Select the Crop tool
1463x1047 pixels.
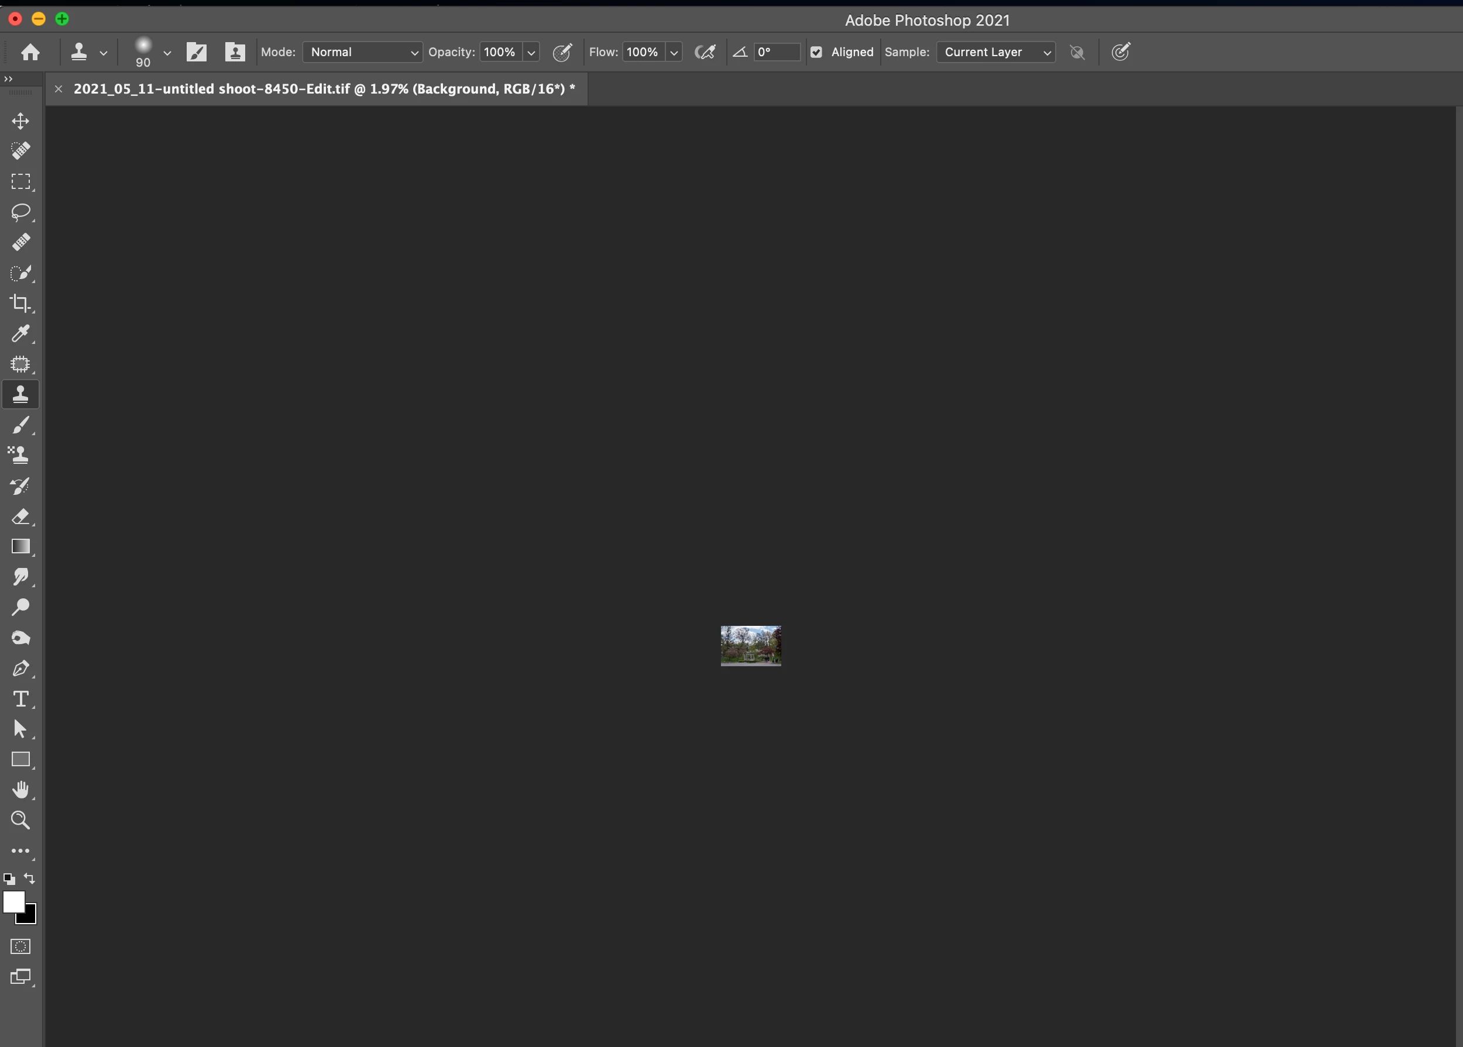click(20, 303)
